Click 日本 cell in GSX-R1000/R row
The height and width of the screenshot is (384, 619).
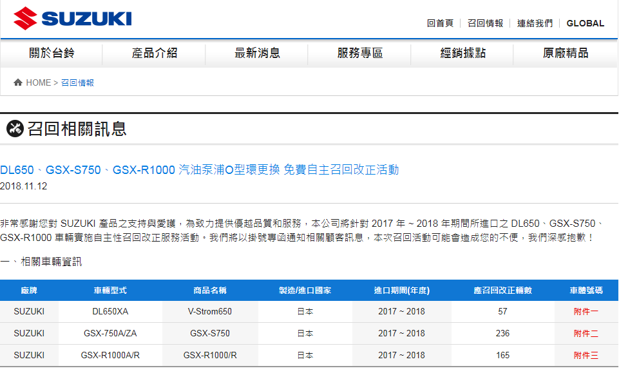[305, 356]
